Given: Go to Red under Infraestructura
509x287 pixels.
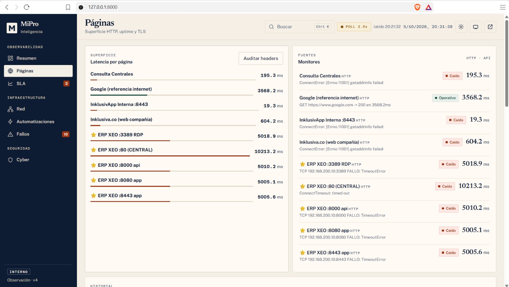Looking at the screenshot, I should (x=38, y=109).
